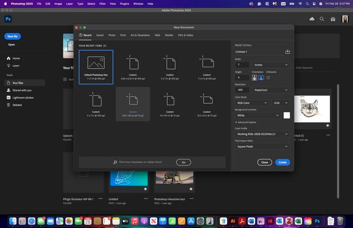
Task: Switch to the Art & Illustration tab
Action: tap(140, 35)
